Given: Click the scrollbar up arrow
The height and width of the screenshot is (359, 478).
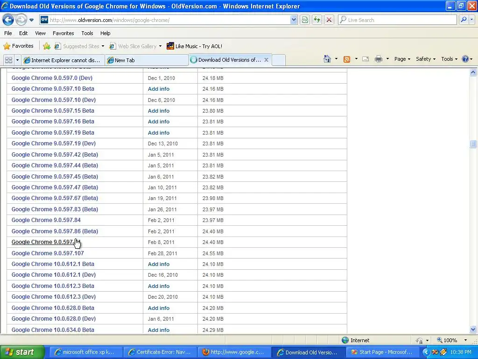Looking at the screenshot, I should tap(473, 72).
